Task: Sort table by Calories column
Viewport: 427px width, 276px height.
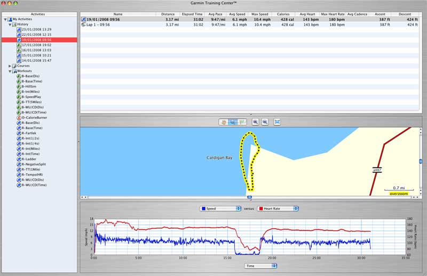Action: click(x=283, y=14)
